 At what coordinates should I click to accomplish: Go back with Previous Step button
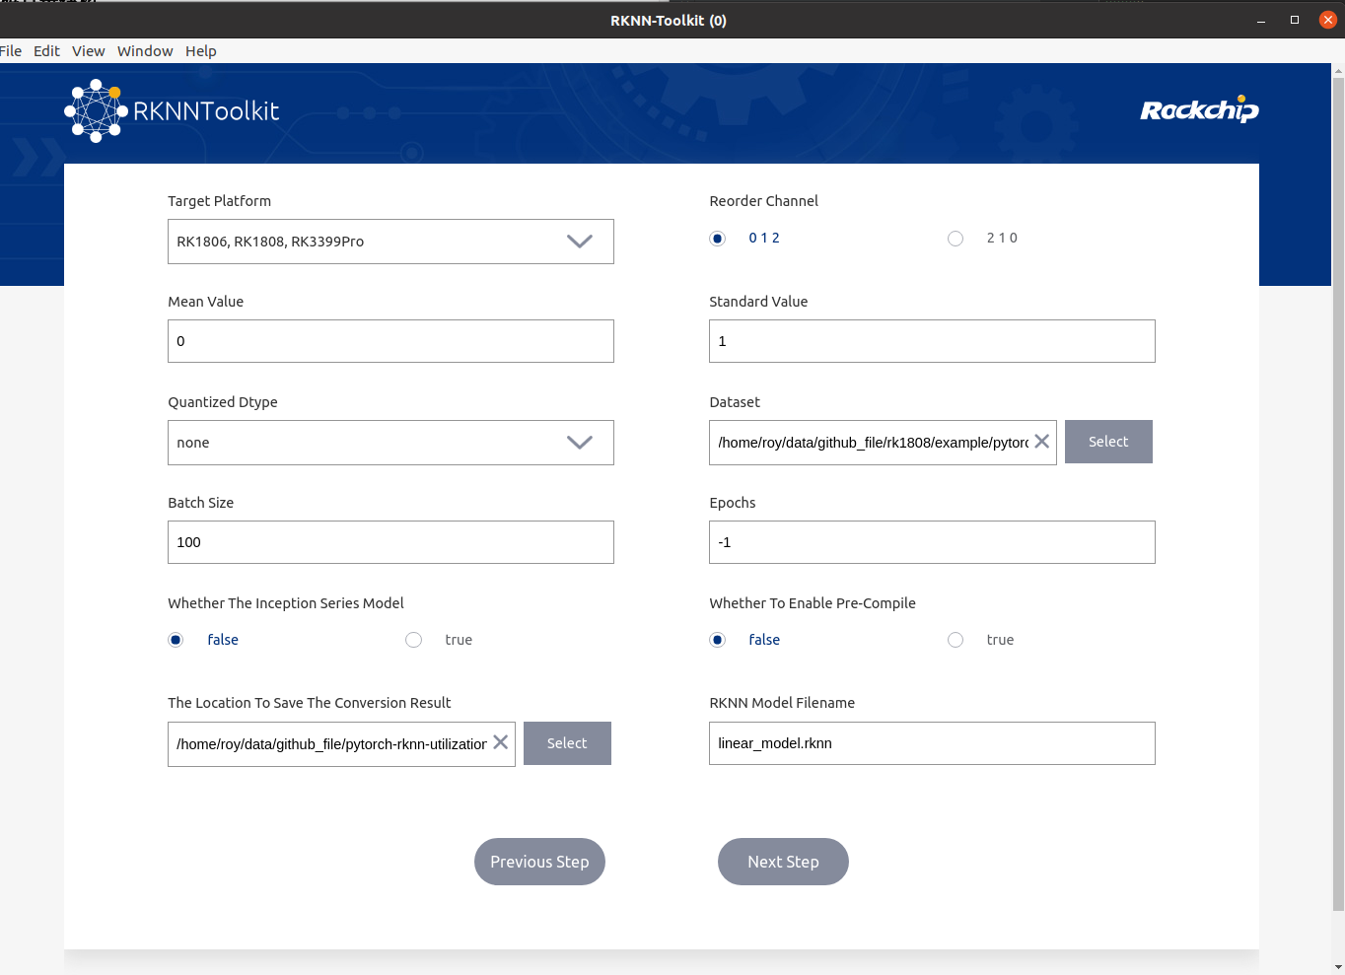click(539, 862)
